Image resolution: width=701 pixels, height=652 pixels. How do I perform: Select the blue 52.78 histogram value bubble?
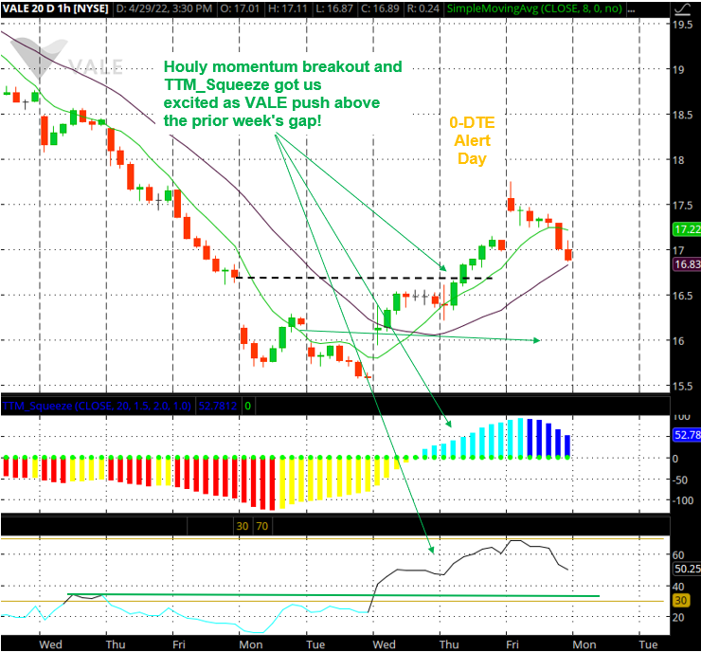coord(687,435)
